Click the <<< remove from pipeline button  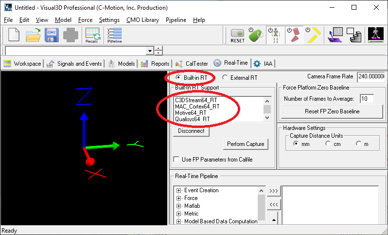pyautogui.click(x=274, y=204)
